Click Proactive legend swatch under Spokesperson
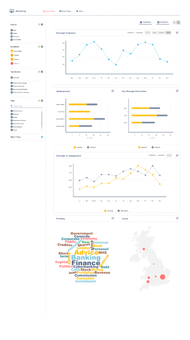 click(x=75, y=148)
